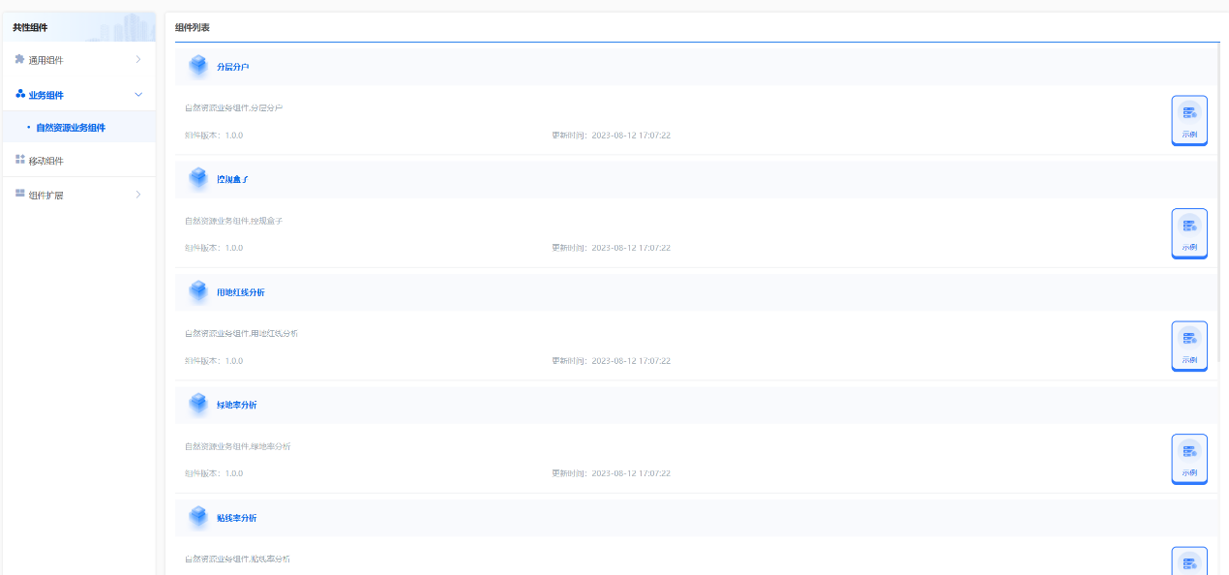Click the 分层分户 component cube icon

pos(198,66)
